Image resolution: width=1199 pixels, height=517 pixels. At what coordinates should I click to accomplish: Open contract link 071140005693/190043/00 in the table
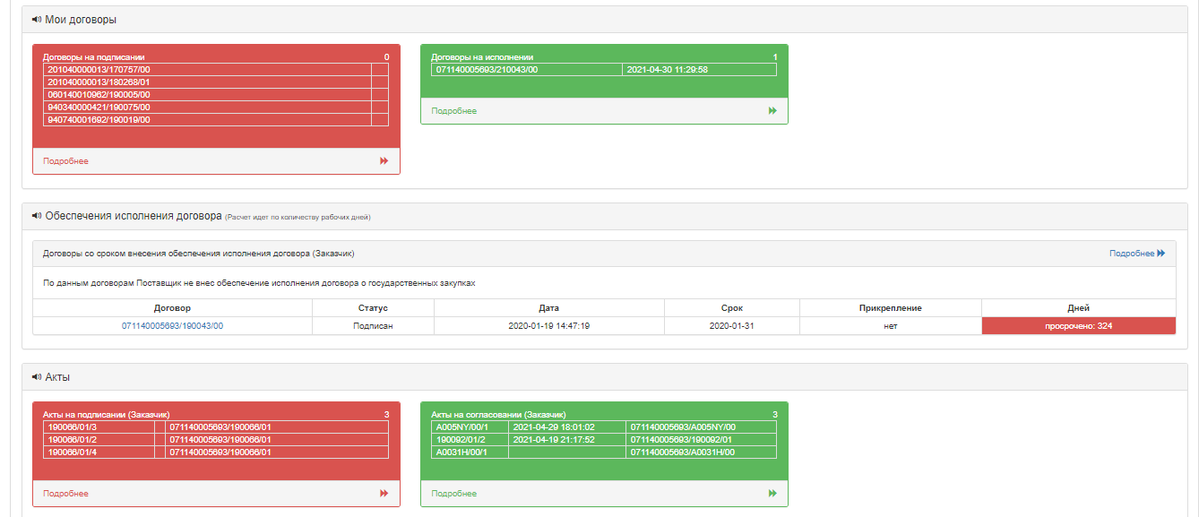coord(172,326)
